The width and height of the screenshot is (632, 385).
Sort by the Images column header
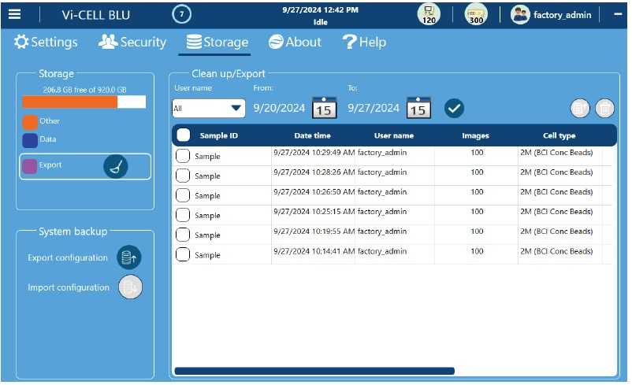click(x=475, y=135)
